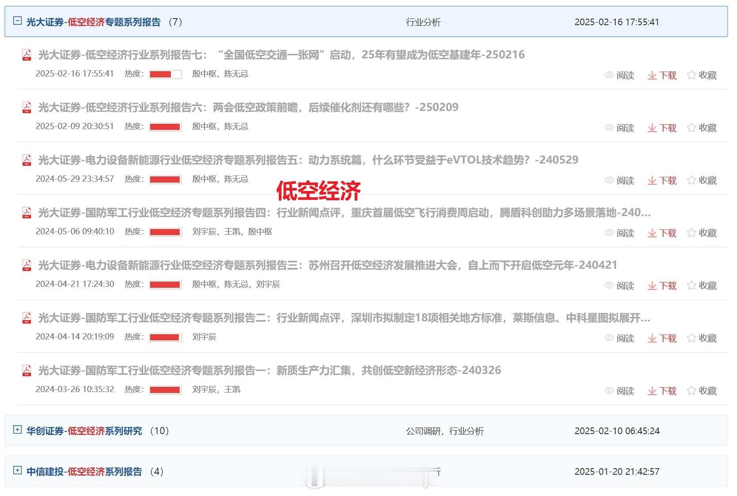Click 阅读 eye icon for 专题系列报告一

(x=609, y=391)
